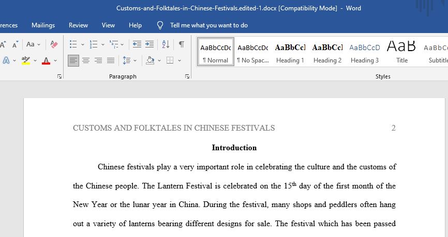Apply the Text Effects A icon

[x=6, y=60]
